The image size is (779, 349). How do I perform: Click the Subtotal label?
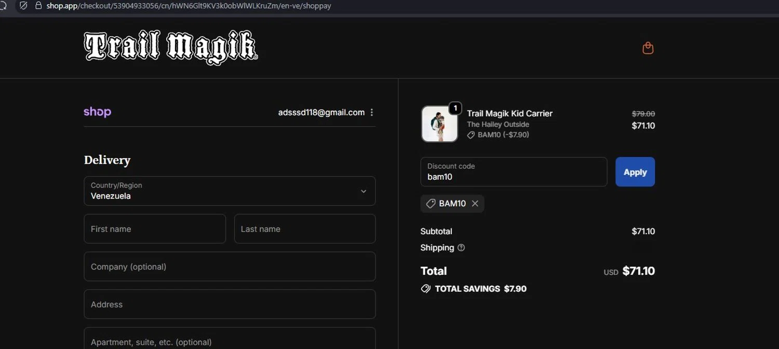point(436,231)
